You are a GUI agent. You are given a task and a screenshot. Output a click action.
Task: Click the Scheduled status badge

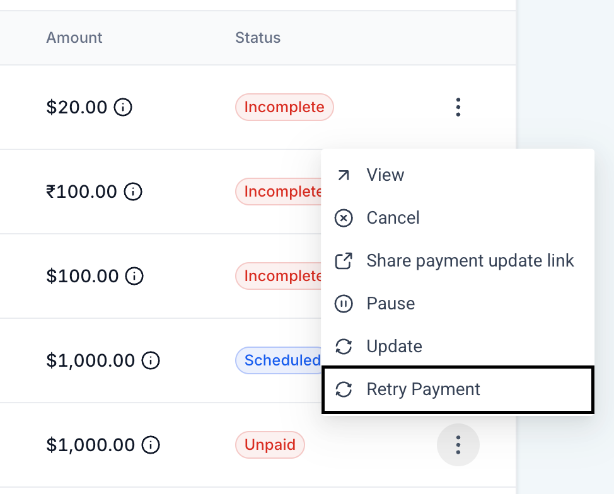pos(279,360)
